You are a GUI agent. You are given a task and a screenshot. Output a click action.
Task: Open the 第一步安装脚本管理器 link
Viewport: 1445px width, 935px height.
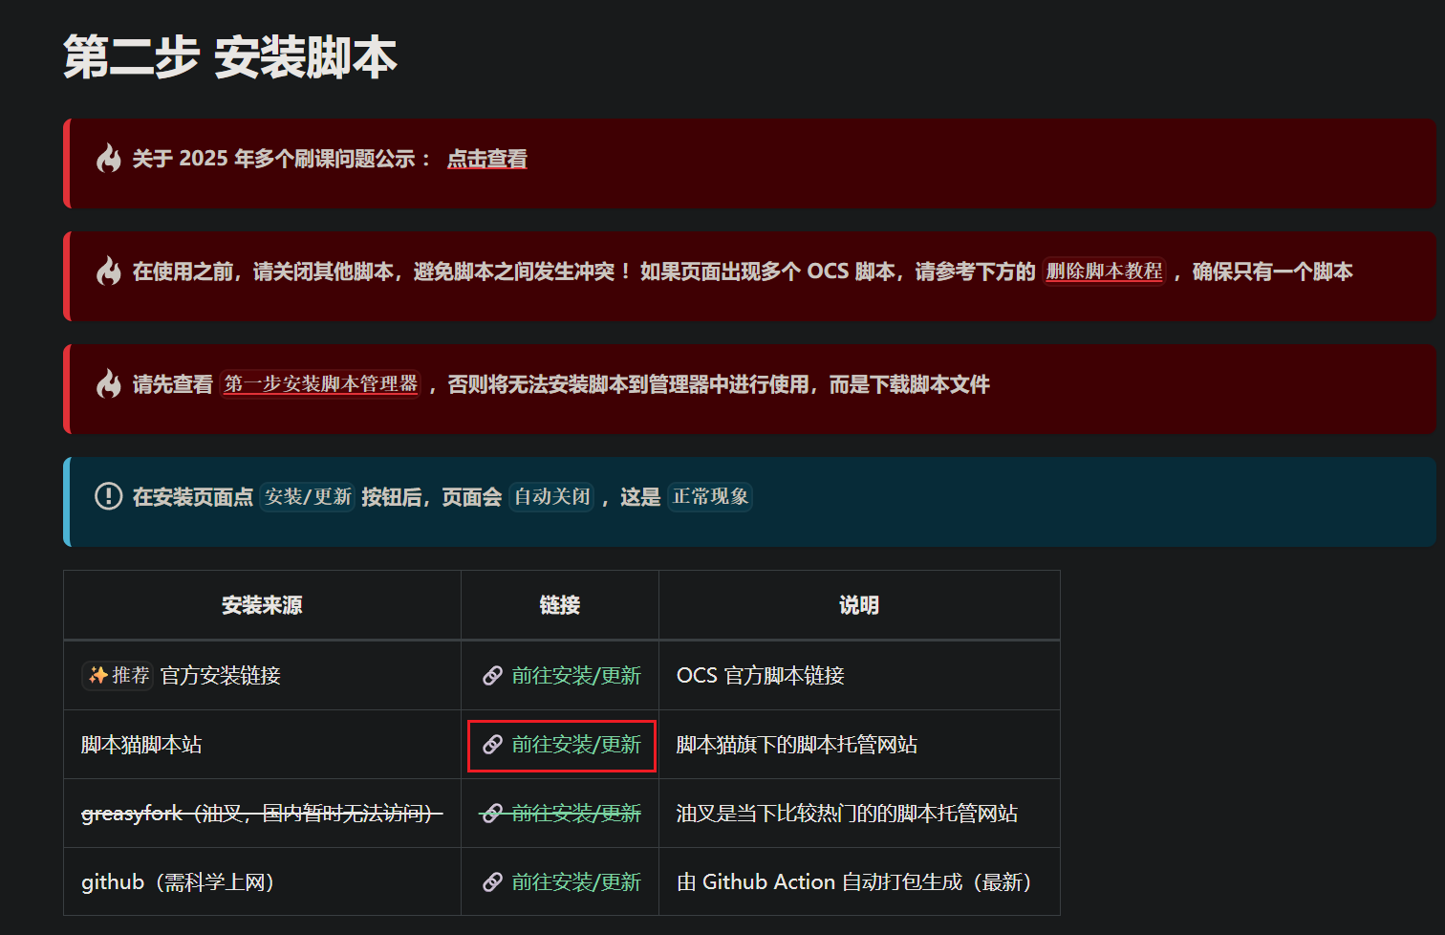(320, 384)
